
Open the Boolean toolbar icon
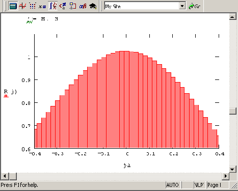(x=63, y=6)
